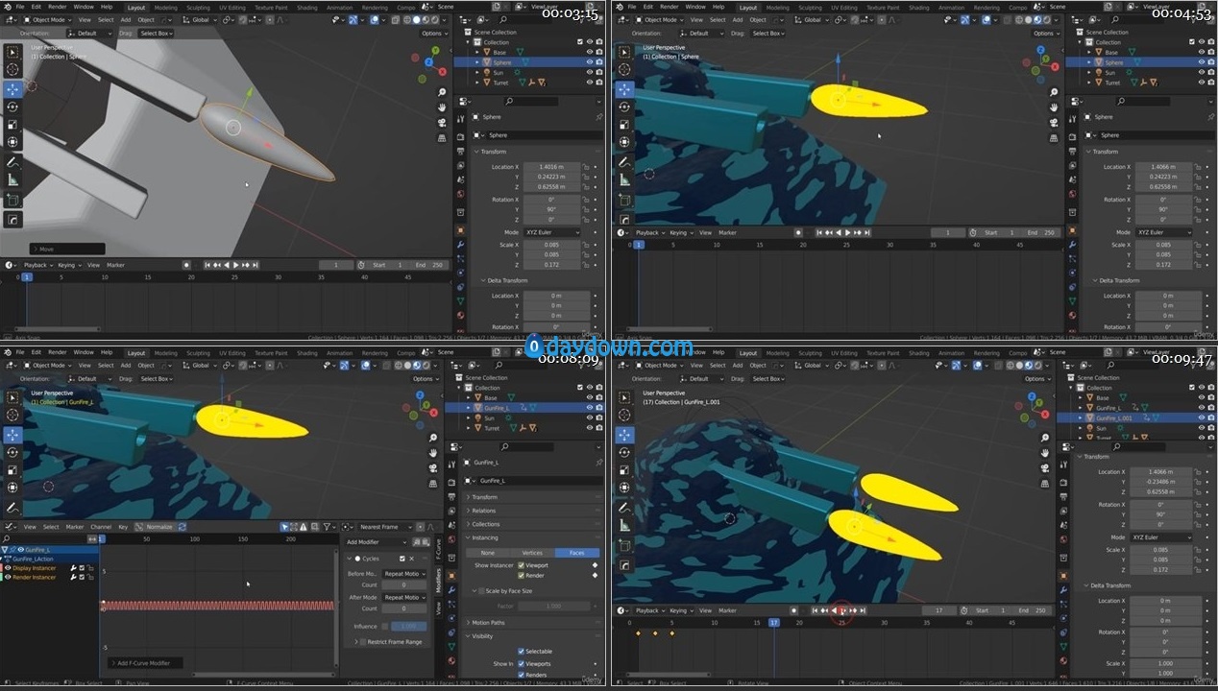This screenshot has width=1218, height=691.
Task: Disable Turret render camera icon in the 00:03:15 frame
Action: tap(598, 83)
